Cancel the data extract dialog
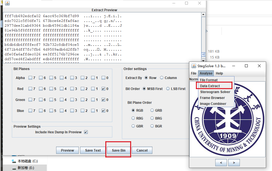 coord(142,150)
